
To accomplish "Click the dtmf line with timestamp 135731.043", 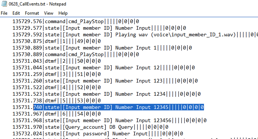I will 57,61.
